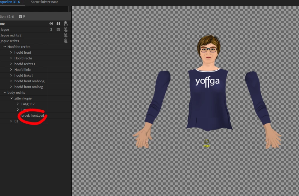299x196 pixels.
Task: Open the Puppet panel hamburger menu
Action: tap(23, 2)
